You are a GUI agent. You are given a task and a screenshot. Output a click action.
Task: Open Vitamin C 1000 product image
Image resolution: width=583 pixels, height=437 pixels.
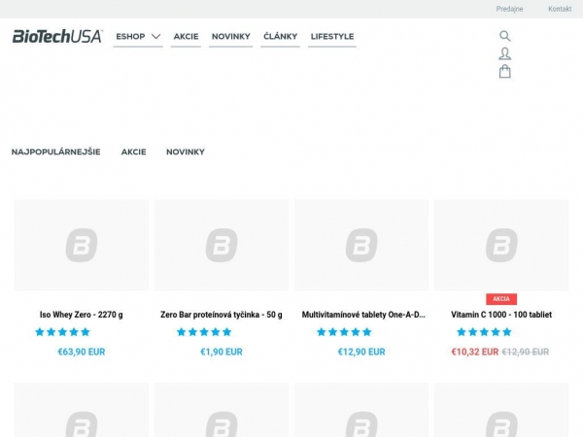tap(501, 246)
